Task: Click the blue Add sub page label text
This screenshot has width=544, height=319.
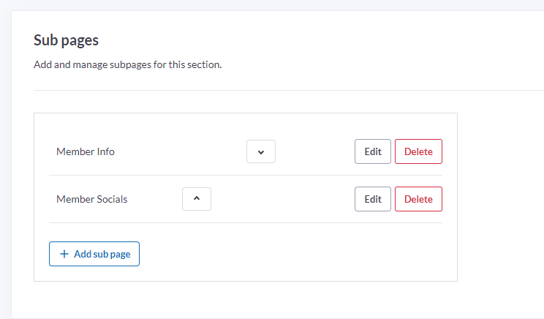Action: pyautogui.click(x=102, y=254)
